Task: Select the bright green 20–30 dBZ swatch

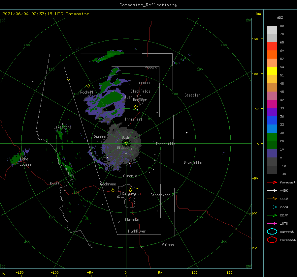Action: [x=272, y=137]
